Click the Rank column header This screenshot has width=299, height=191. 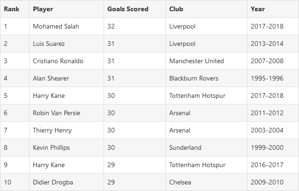pyautogui.click(x=11, y=9)
